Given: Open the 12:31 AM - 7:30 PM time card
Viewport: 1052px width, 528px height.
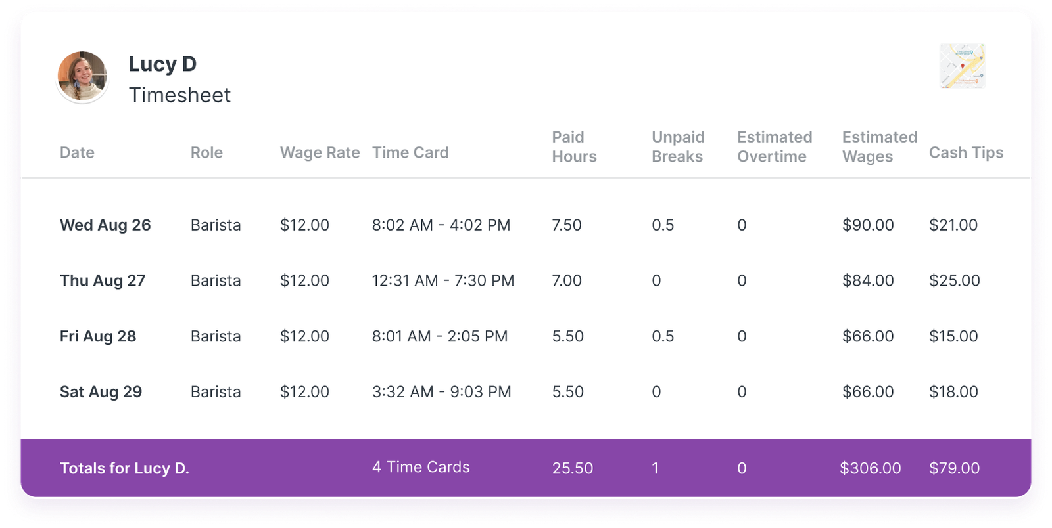Looking at the screenshot, I should (x=443, y=280).
